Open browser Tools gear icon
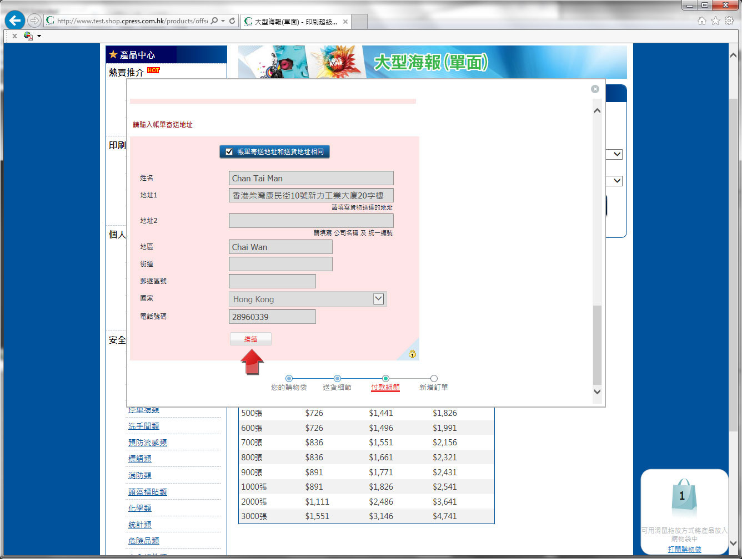The width and height of the screenshot is (742, 559). click(x=729, y=21)
